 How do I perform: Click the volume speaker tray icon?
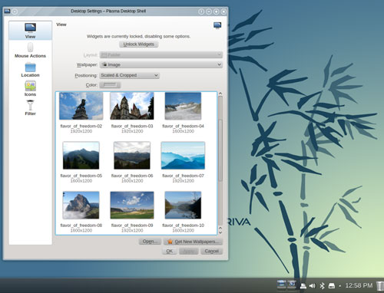(x=312, y=285)
